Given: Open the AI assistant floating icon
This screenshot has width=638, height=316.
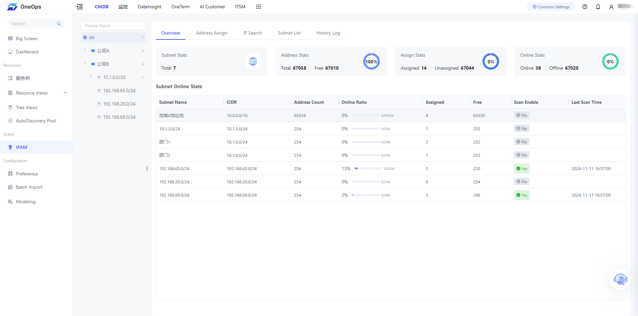Looking at the screenshot, I should point(620,280).
